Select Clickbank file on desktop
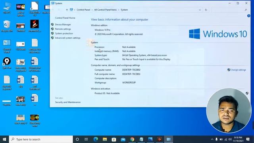The image size is (254, 143). tap(21, 46)
